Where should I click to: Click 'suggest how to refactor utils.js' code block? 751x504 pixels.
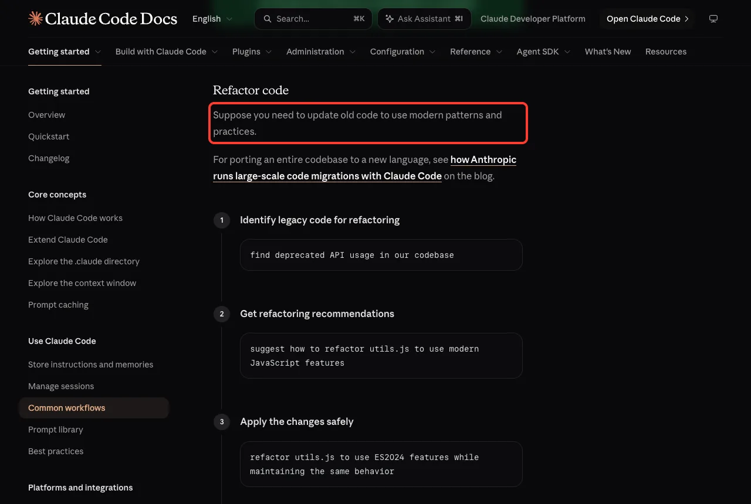coord(381,356)
